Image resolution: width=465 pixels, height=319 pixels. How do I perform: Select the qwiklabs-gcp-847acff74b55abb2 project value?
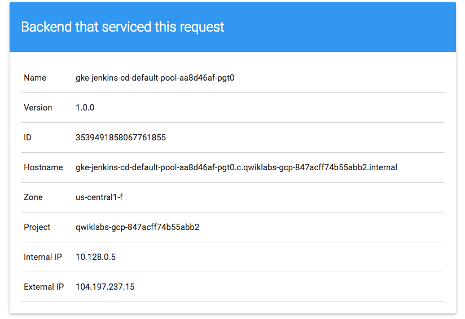[138, 227]
